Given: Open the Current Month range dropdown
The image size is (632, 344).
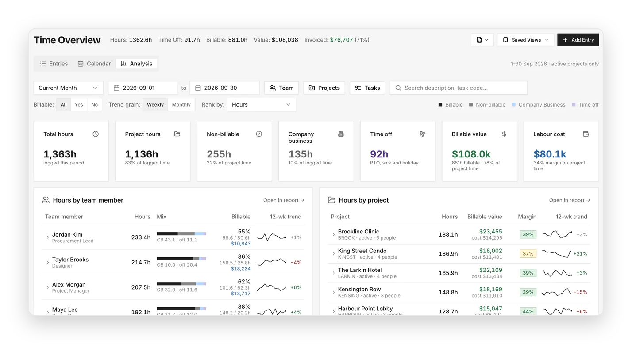Looking at the screenshot, I should (68, 88).
